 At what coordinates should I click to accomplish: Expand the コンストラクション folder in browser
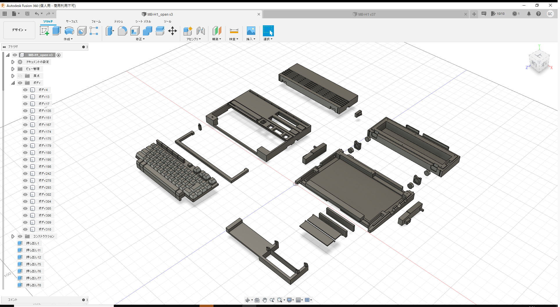13,236
